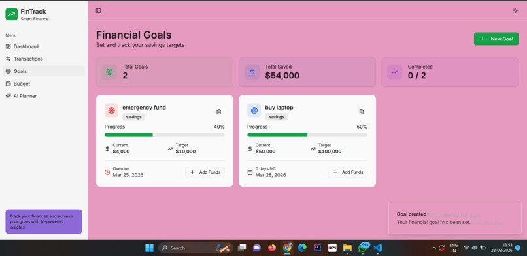Viewport: 527px width, 256px height.
Task: Click the purple AI-powered insights banner
Action: pos(44,222)
